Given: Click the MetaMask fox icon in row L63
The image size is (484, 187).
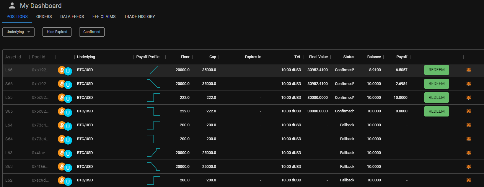Looking at the screenshot, I should coord(468,153).
